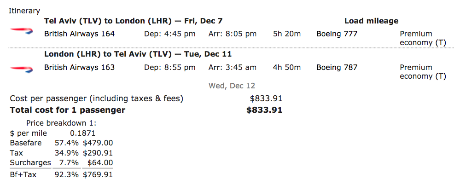Image resolution: width=454 pixels, height=185 pixels.
Task: Click British Airways 163 flight number
Action: 79,68
